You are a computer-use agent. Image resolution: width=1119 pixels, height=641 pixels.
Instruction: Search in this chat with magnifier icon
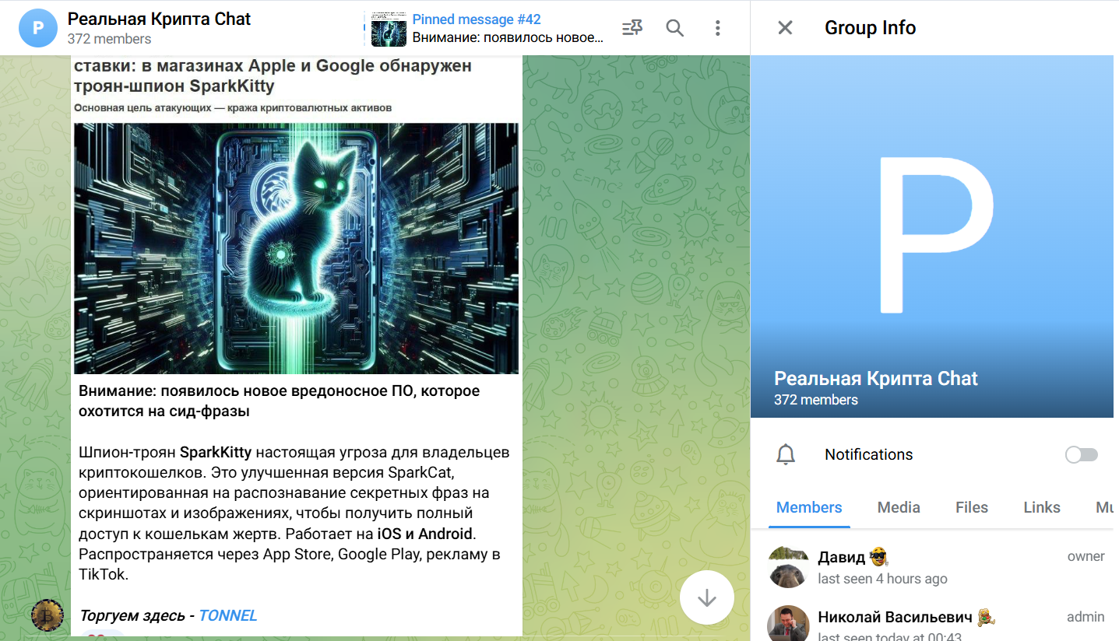[x=675, y=28]
